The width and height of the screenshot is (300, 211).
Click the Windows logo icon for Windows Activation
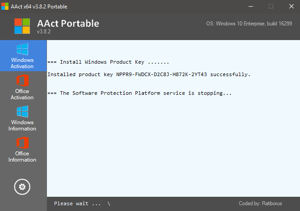(x=22, y=49)
